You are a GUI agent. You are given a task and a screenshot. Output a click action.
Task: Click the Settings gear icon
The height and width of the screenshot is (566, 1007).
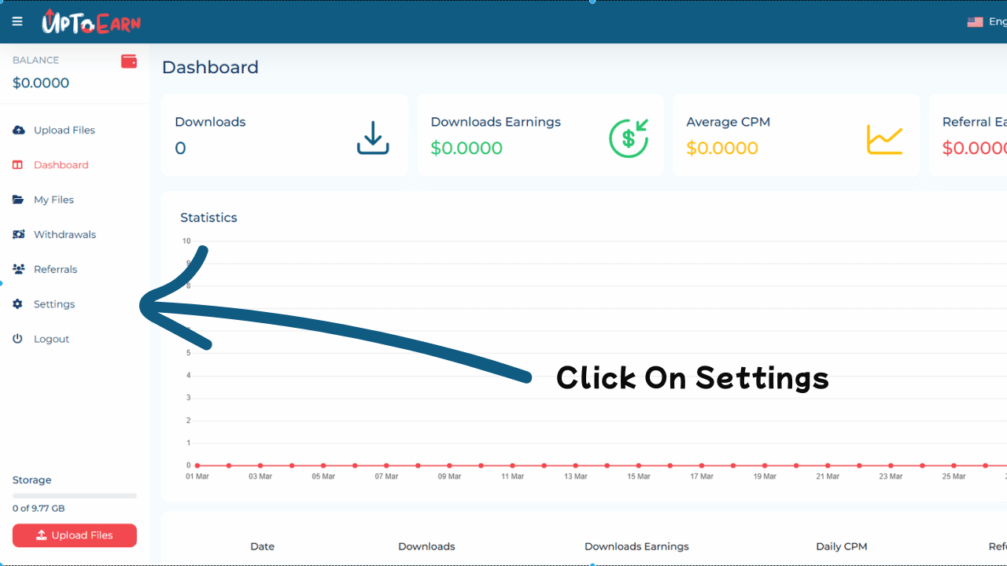(18, 304)
